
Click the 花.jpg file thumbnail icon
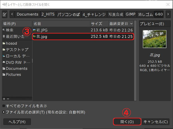34,36
